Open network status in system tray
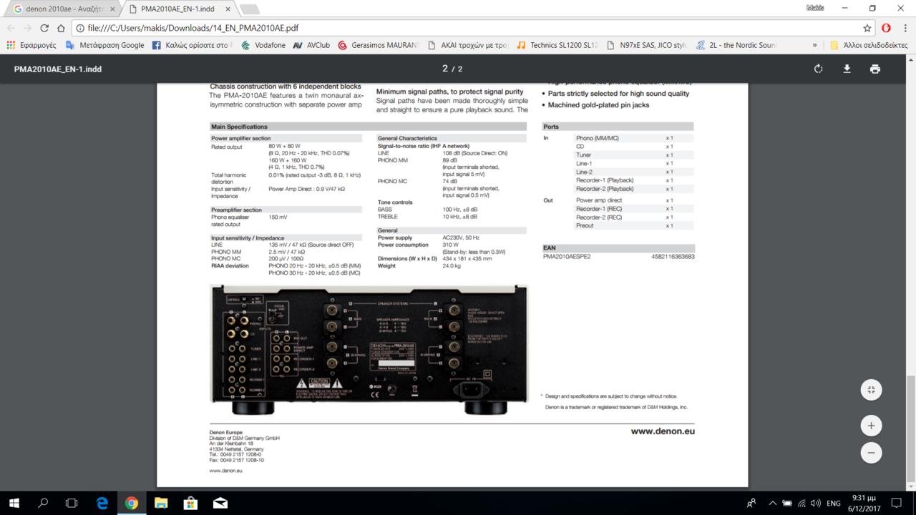 coord(802,504)
